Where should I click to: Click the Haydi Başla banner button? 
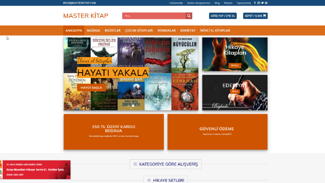click(91, 87)
